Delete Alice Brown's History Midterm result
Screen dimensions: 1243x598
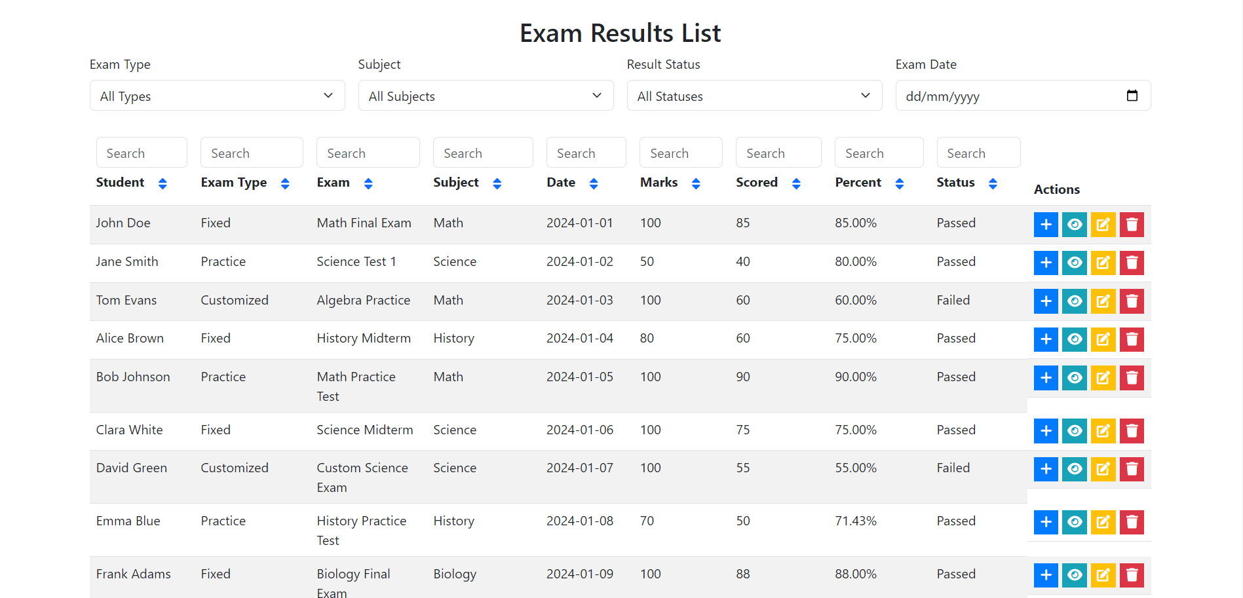pos(1132,339)
